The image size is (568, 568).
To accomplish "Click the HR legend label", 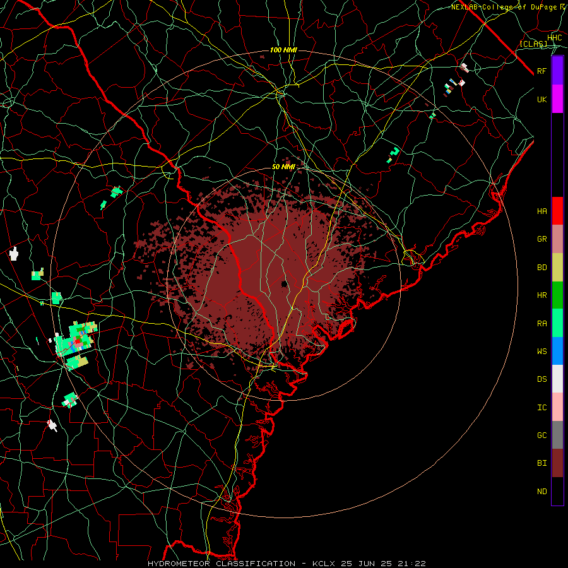I will (542, 295).
